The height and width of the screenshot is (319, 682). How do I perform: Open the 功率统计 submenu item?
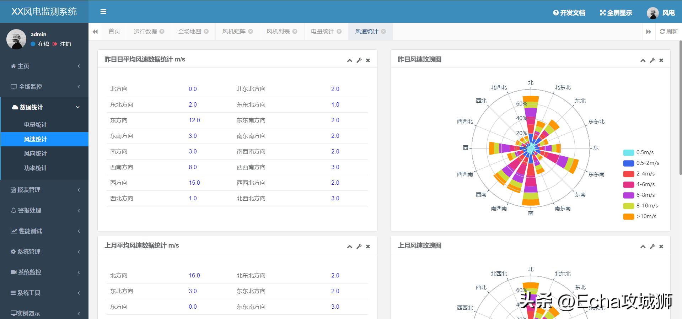(44, 168)
